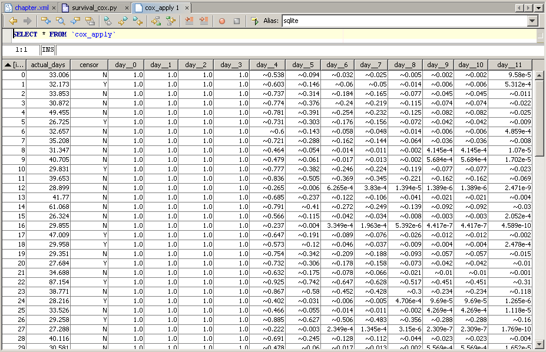Click the vertical scrollbar thumb
The height and width of the screenshot is (352, 546).
click(x=539, y=118)
